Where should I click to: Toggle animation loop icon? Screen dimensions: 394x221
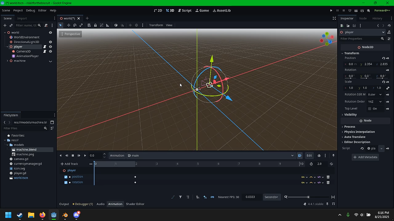(x=331, y=164)
